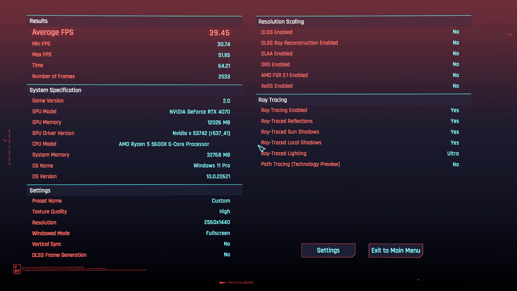
Task: Click Resolution Scaling section header
Action: coord(364,22)
